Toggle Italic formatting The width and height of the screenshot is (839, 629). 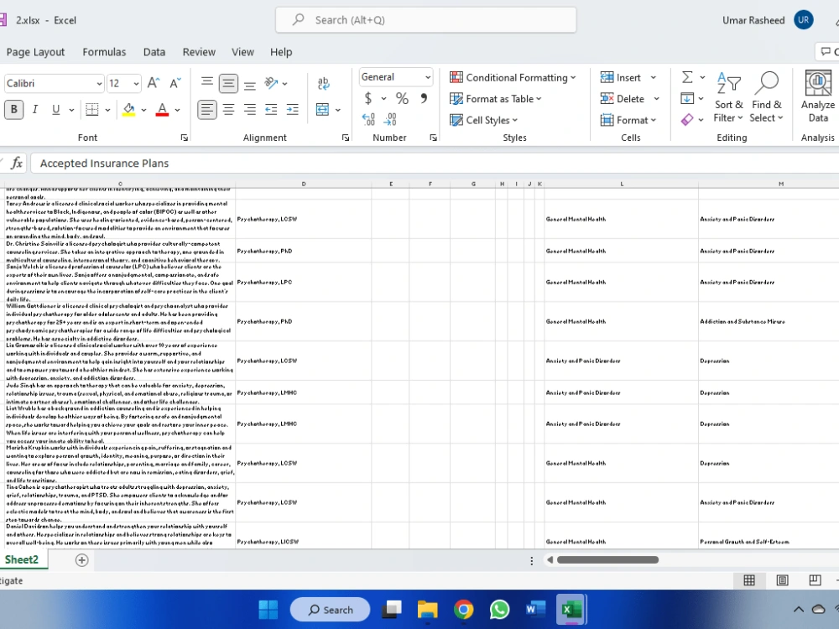click(x=34, y=110)
